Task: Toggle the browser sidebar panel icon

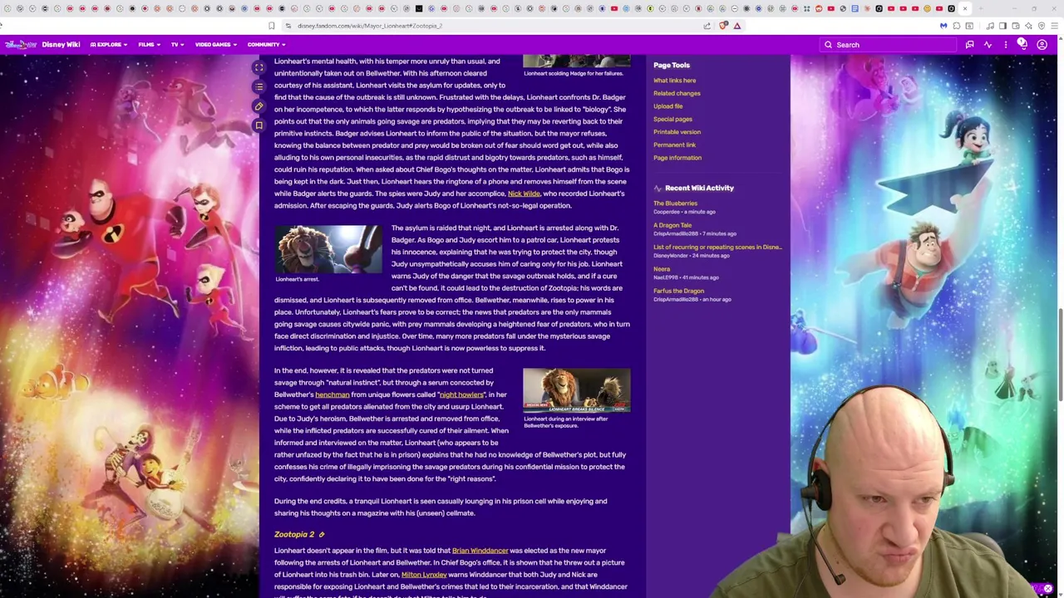Action: tap(1002, 26)
